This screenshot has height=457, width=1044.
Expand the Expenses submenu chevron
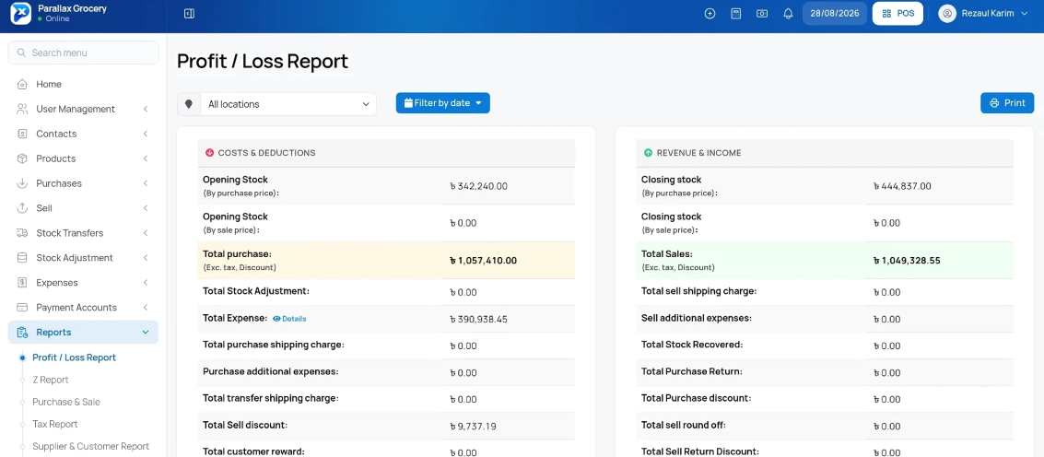(146, 283)
